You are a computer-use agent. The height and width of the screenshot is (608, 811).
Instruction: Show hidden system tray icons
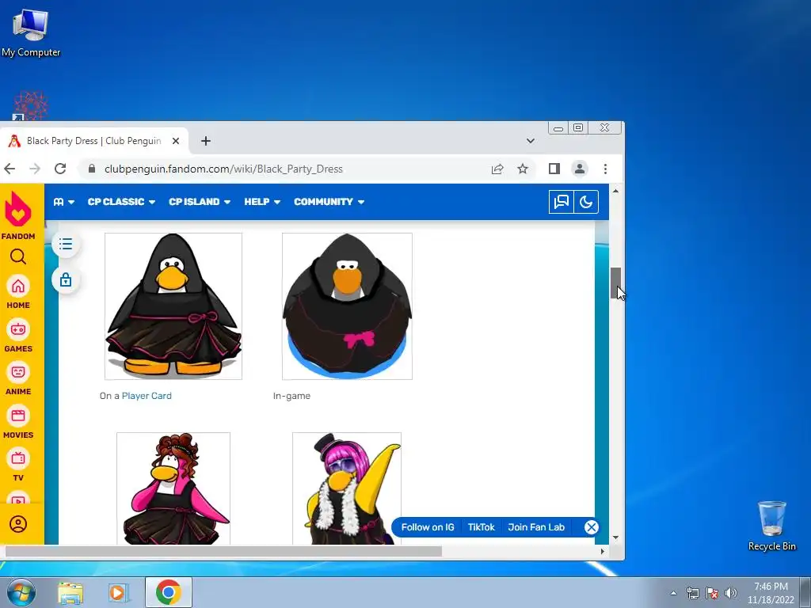point(673,593)
